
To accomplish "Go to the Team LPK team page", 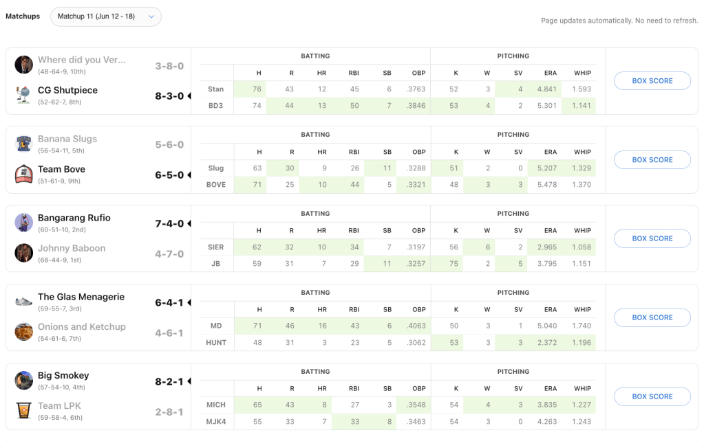I will point(59,405).
